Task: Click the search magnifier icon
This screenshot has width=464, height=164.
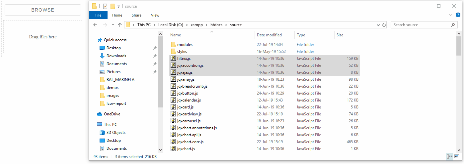Action: coord(453,25)
